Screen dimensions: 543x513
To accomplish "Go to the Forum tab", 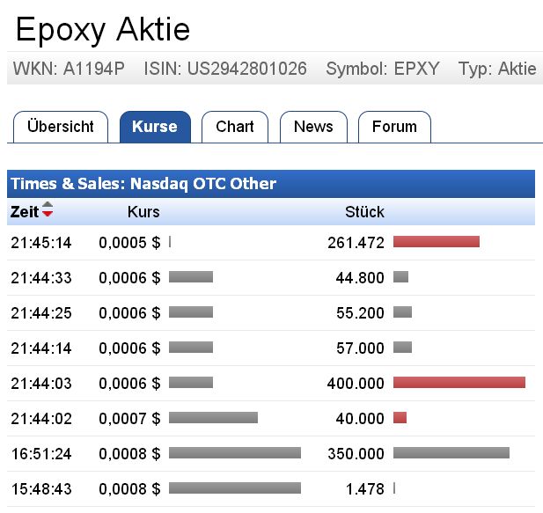I will (394, 127).
